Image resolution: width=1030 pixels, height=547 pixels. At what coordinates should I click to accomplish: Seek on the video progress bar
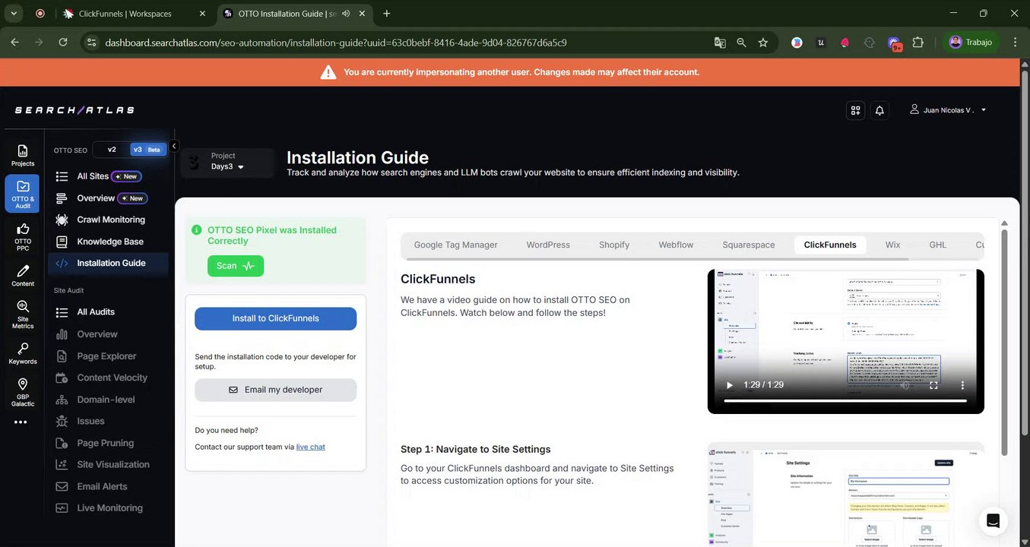click(845, 400)
